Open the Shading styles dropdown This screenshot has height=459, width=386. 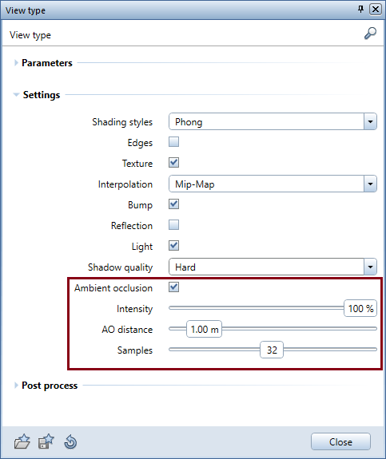pos(273,121)
